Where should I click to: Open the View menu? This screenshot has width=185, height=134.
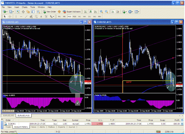tap(9, 7)
